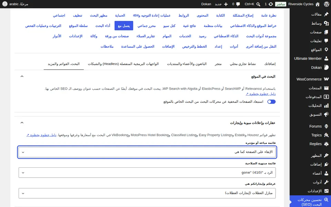Open دليل خطوة بخطوة link under site search

tap(261, 94)
